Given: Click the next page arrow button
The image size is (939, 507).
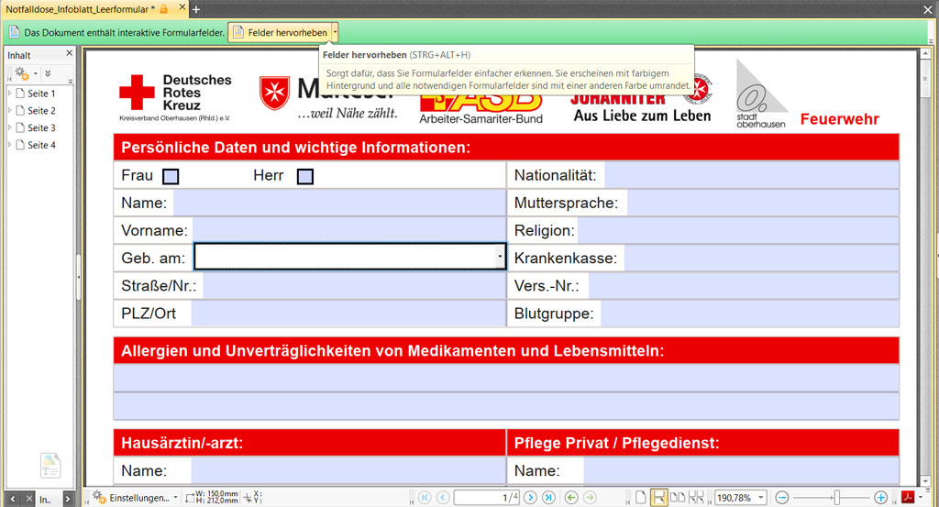Looking at the screenshot, I should click(x=531, y=497).
